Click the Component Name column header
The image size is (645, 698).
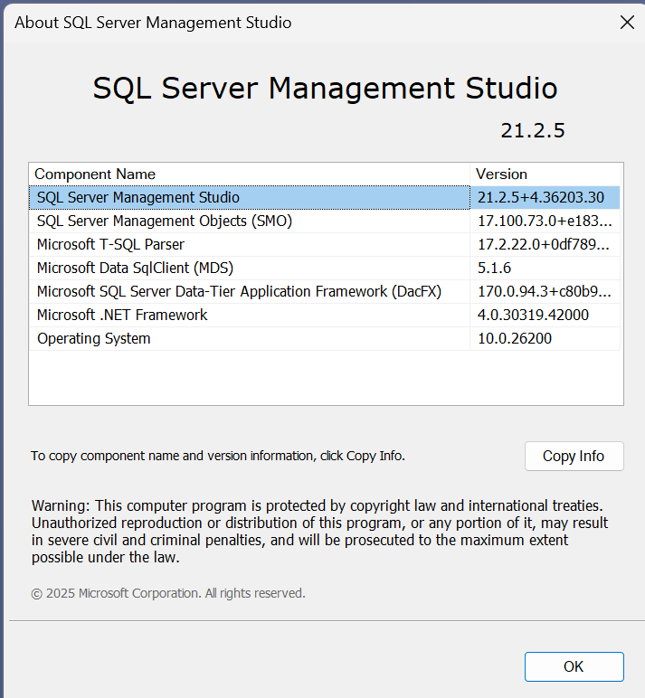click(x=250, y=174)
